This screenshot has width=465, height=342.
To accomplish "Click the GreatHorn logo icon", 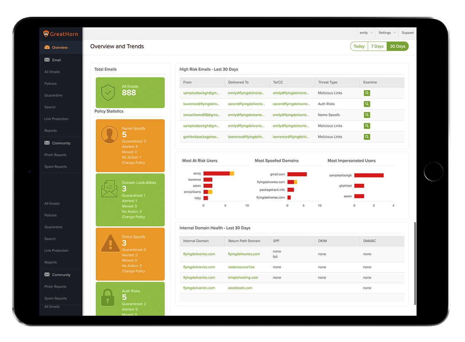I will [46, 34].
